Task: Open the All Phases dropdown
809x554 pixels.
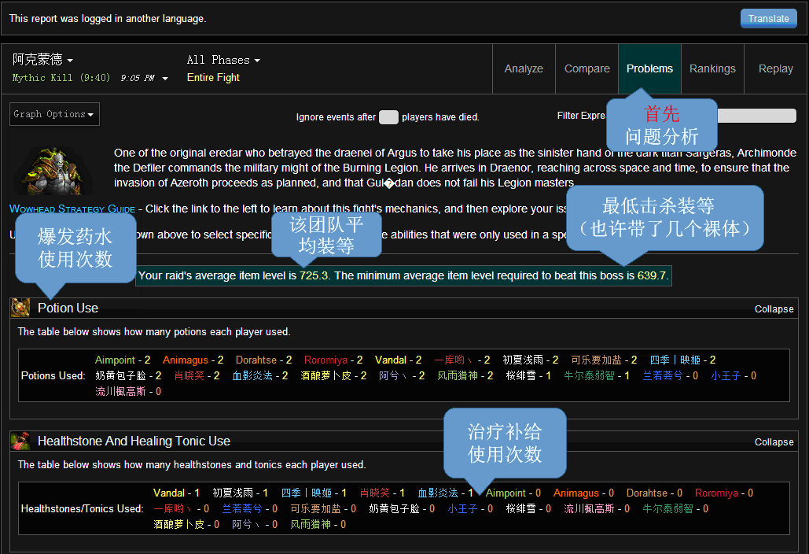Action: tap(222, 60)
